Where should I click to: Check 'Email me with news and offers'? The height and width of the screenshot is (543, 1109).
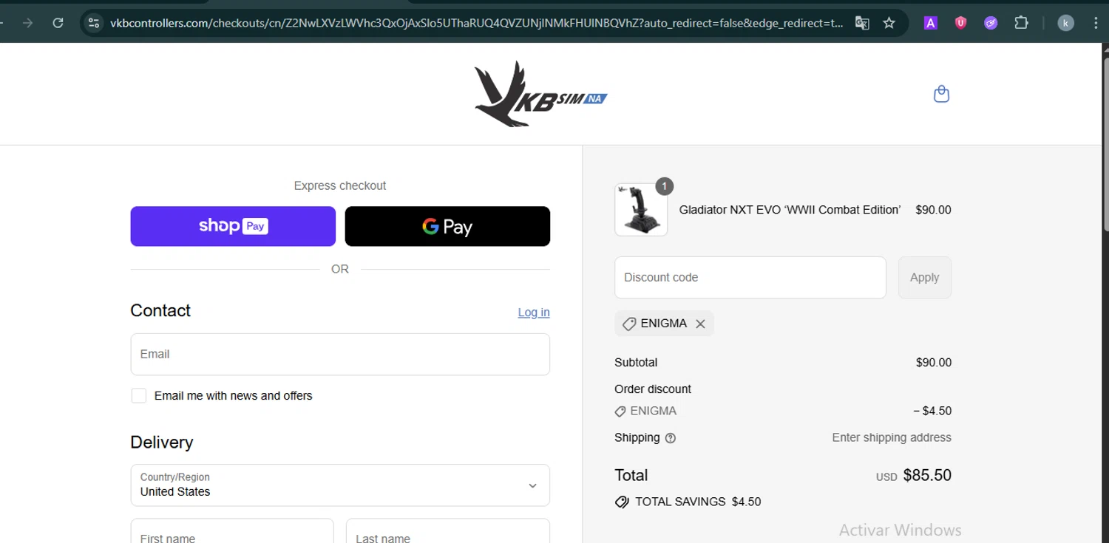pos(138,395)
